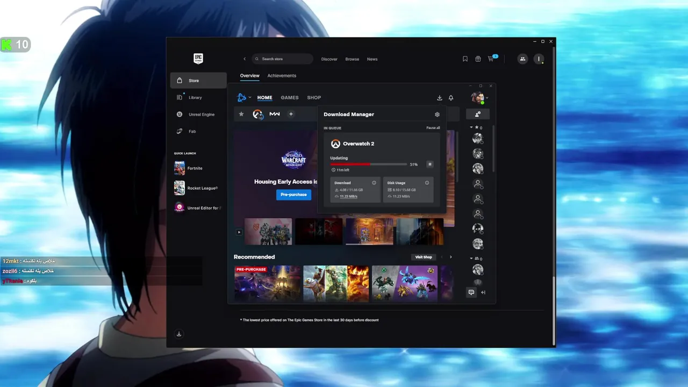The image size is (688, 387).
Task: Click the download speed 11.23 MB/s value
Action: (x=348, y=197)
